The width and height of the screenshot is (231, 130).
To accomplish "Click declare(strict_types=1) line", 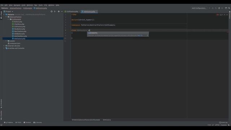I will point(83,20).
